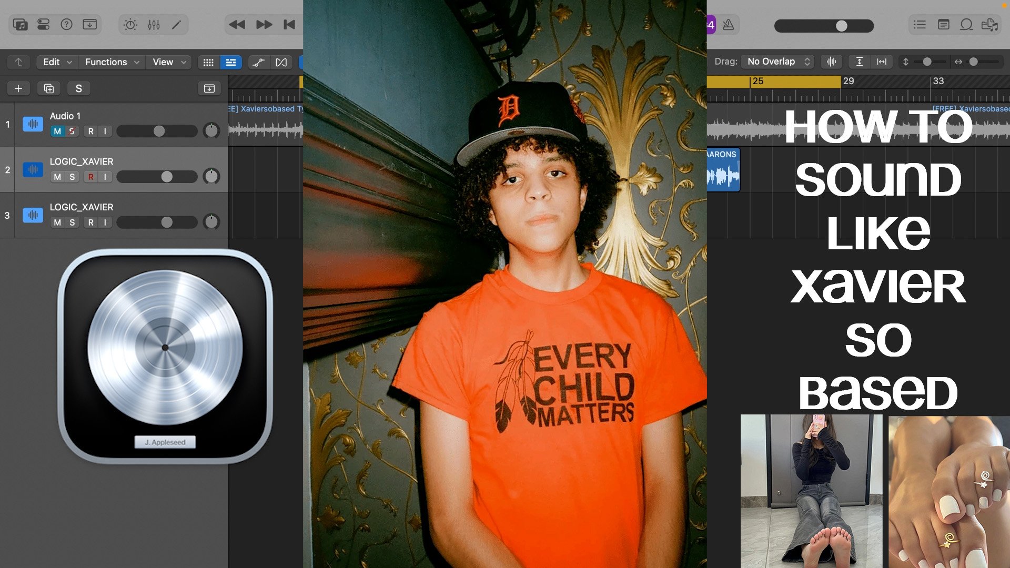1010x568 pixels.
Task: Open the Functions menu
Action: pyautogui.click(x=112, y=62)
